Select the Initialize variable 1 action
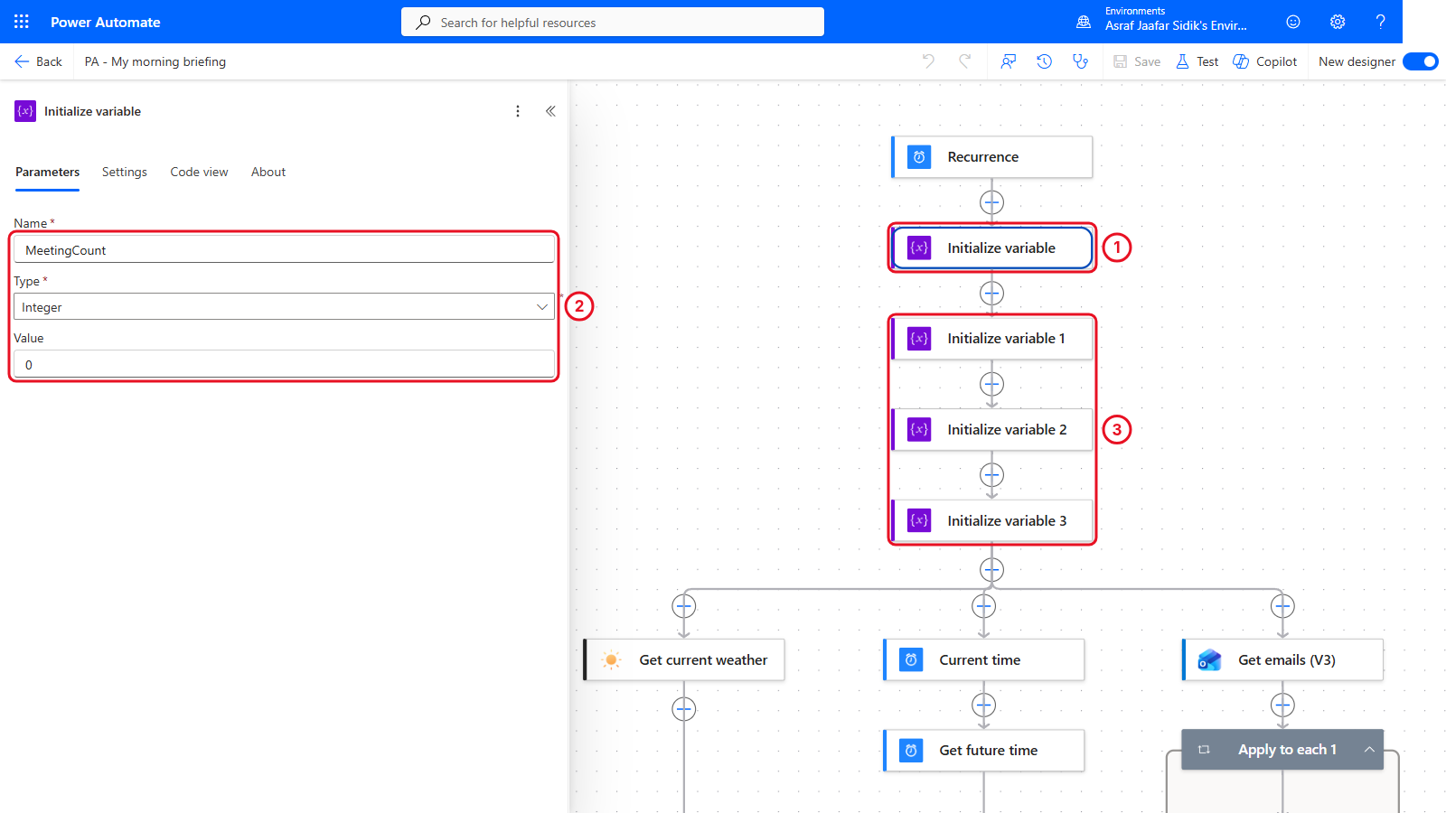1446x813 pixels. click(x=992, y=339)
